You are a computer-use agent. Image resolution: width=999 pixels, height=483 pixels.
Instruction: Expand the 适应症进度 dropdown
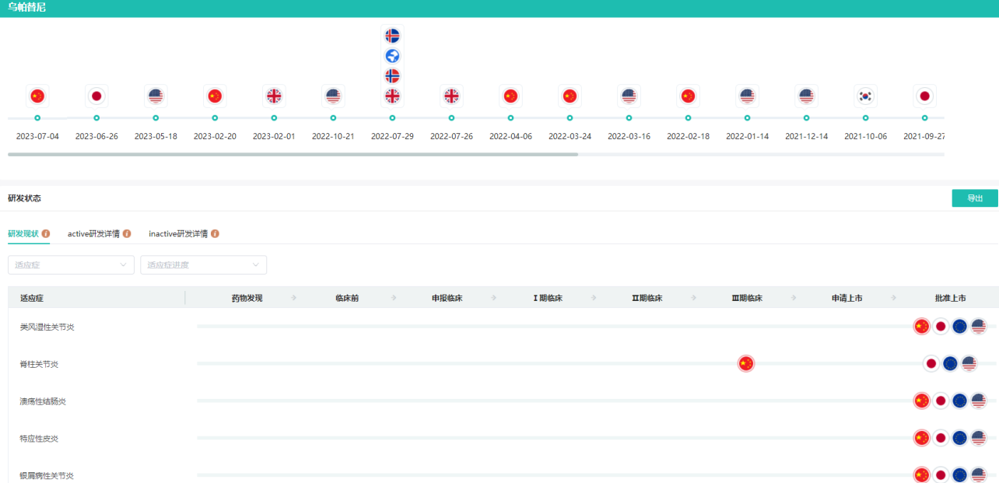(203, 265)
